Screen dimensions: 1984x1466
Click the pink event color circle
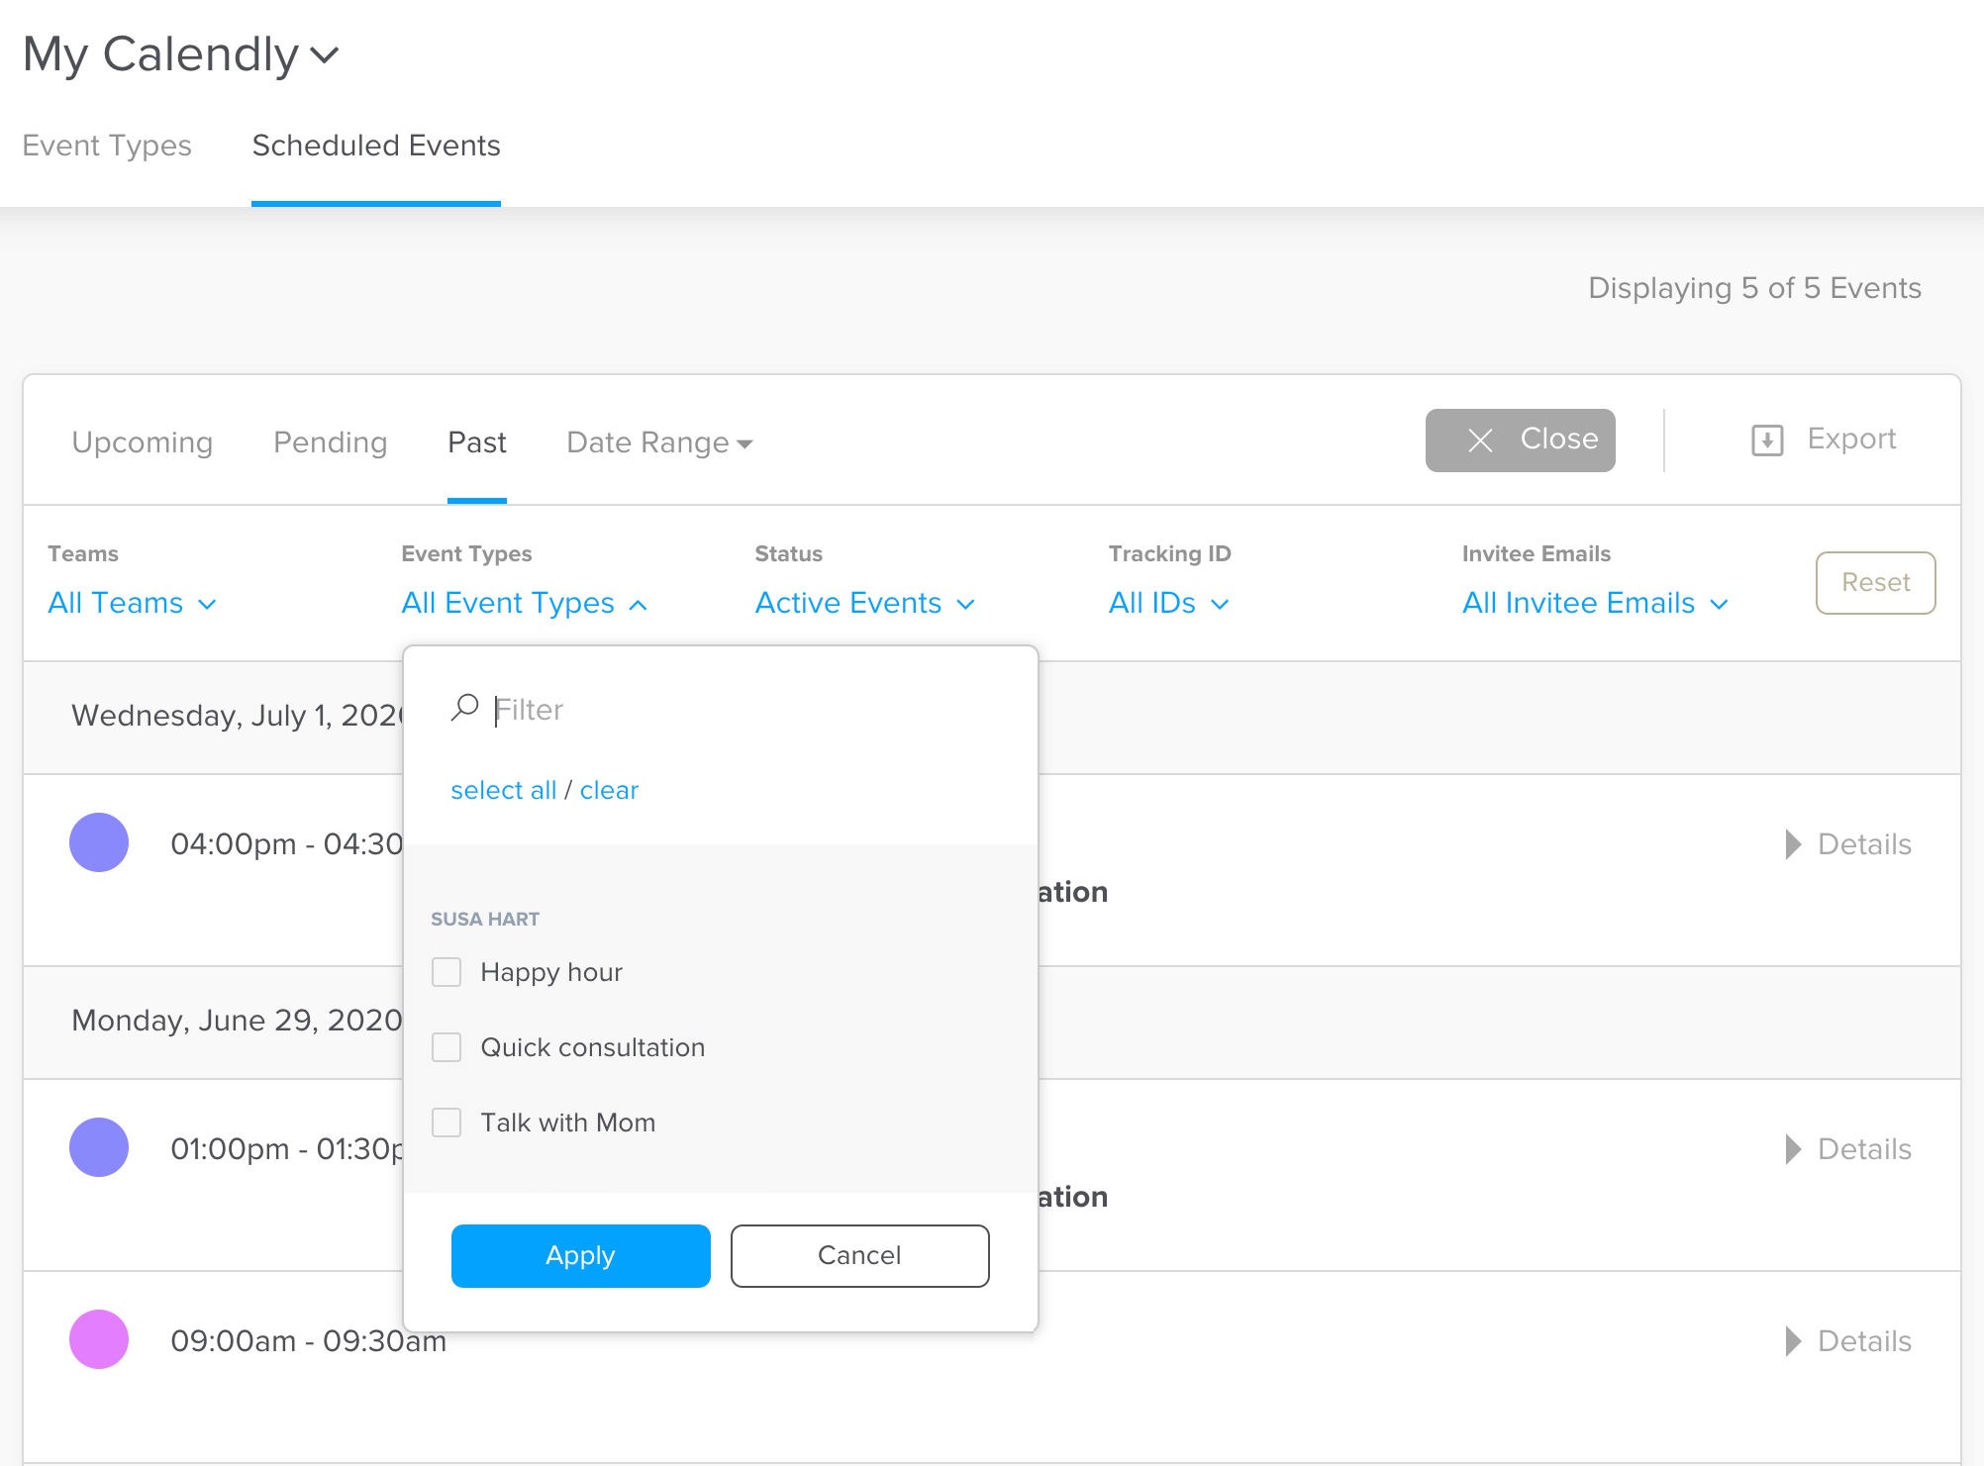pos(99,1339)
